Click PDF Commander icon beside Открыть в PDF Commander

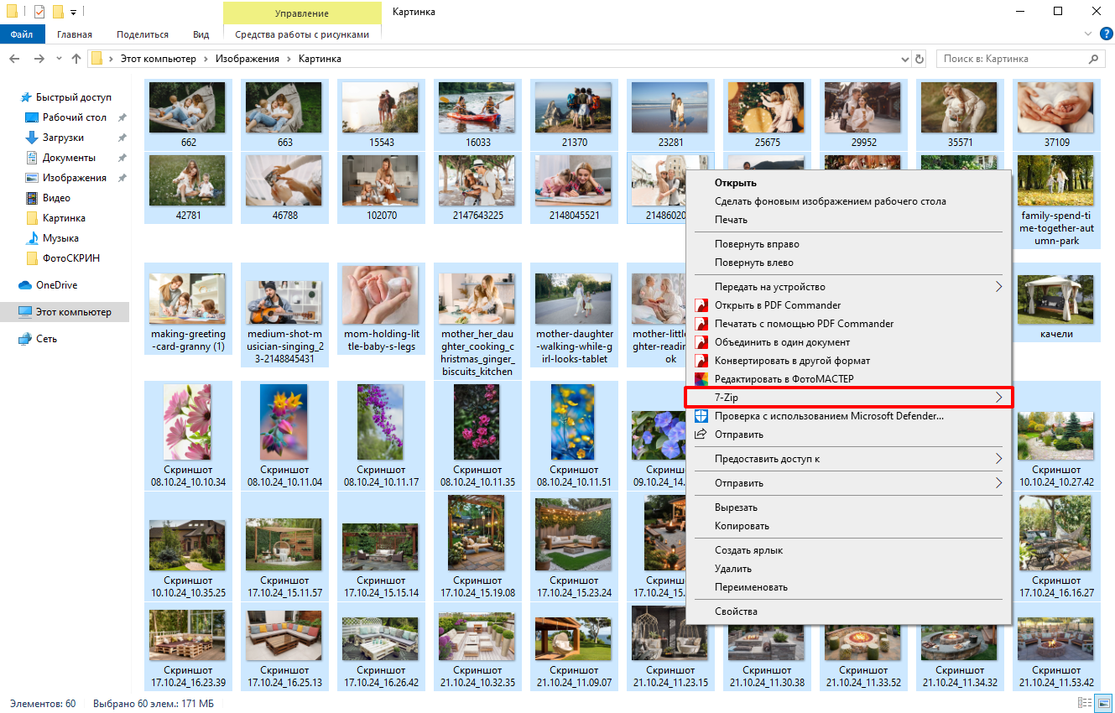[x=701, y=305]
